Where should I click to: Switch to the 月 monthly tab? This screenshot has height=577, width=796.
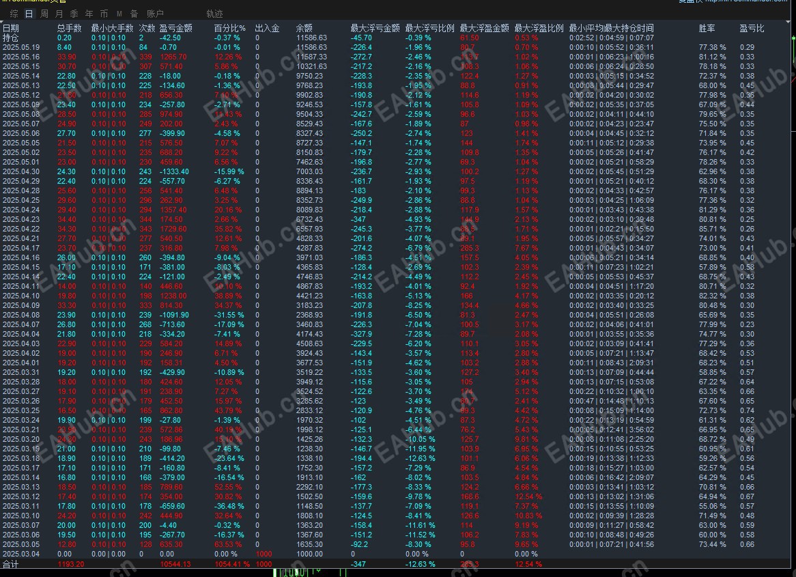59,14
